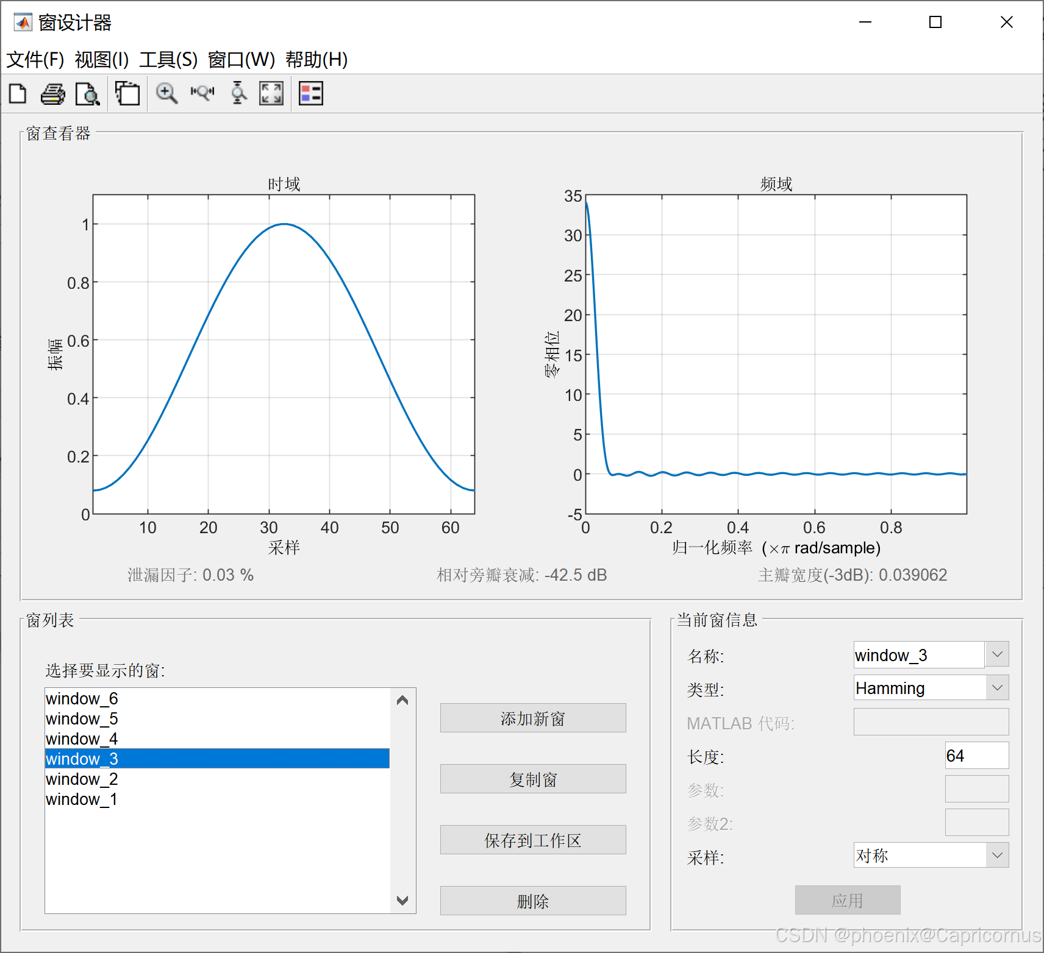This screenshot has width=1044, height=953.
Task: Click the MATLAB 代码 input field
Action: [931, 722]
